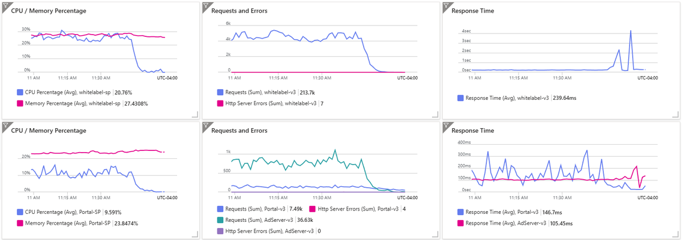Click the value 20.76%
683x240 pixels.
click(x=125, y=92)
